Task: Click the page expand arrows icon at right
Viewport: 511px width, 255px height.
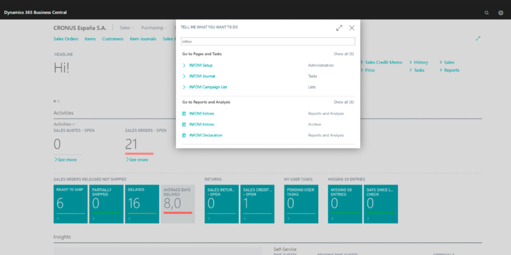Action: click(x=478, y=38)
